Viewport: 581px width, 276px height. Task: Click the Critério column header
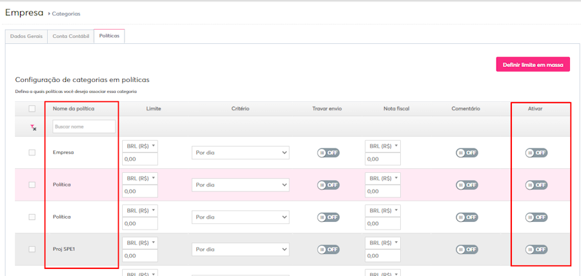click(241, 109)
